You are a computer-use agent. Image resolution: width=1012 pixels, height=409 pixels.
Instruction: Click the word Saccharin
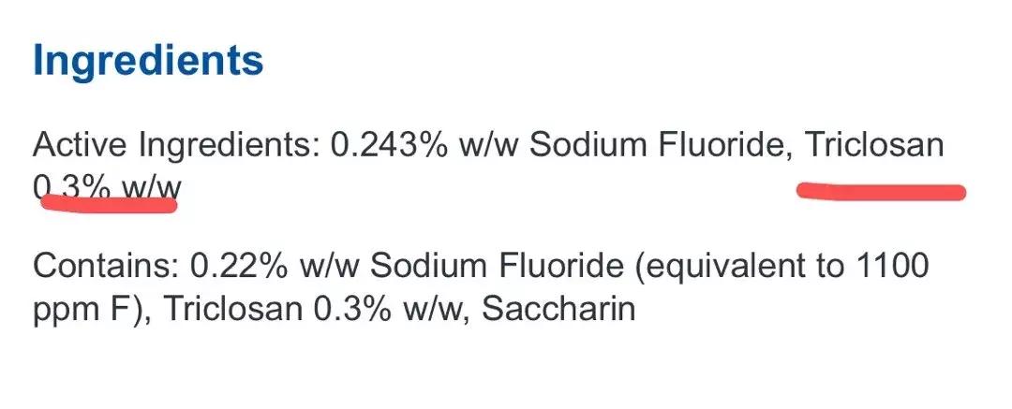[x=558, y=309]
